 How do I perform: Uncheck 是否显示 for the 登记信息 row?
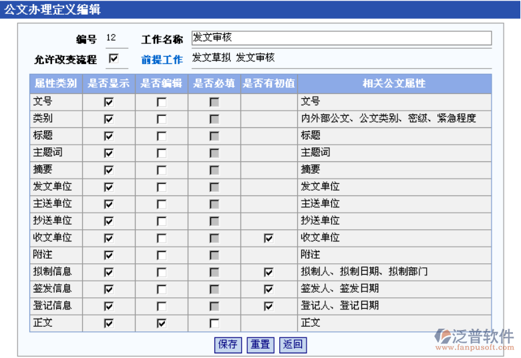(x=109, y=306)
